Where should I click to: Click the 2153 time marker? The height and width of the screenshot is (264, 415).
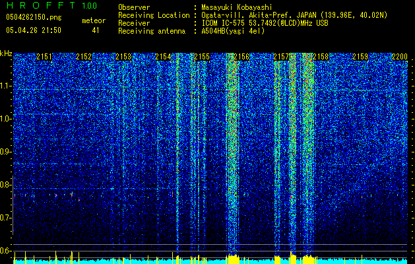click(x=123, y=57)
